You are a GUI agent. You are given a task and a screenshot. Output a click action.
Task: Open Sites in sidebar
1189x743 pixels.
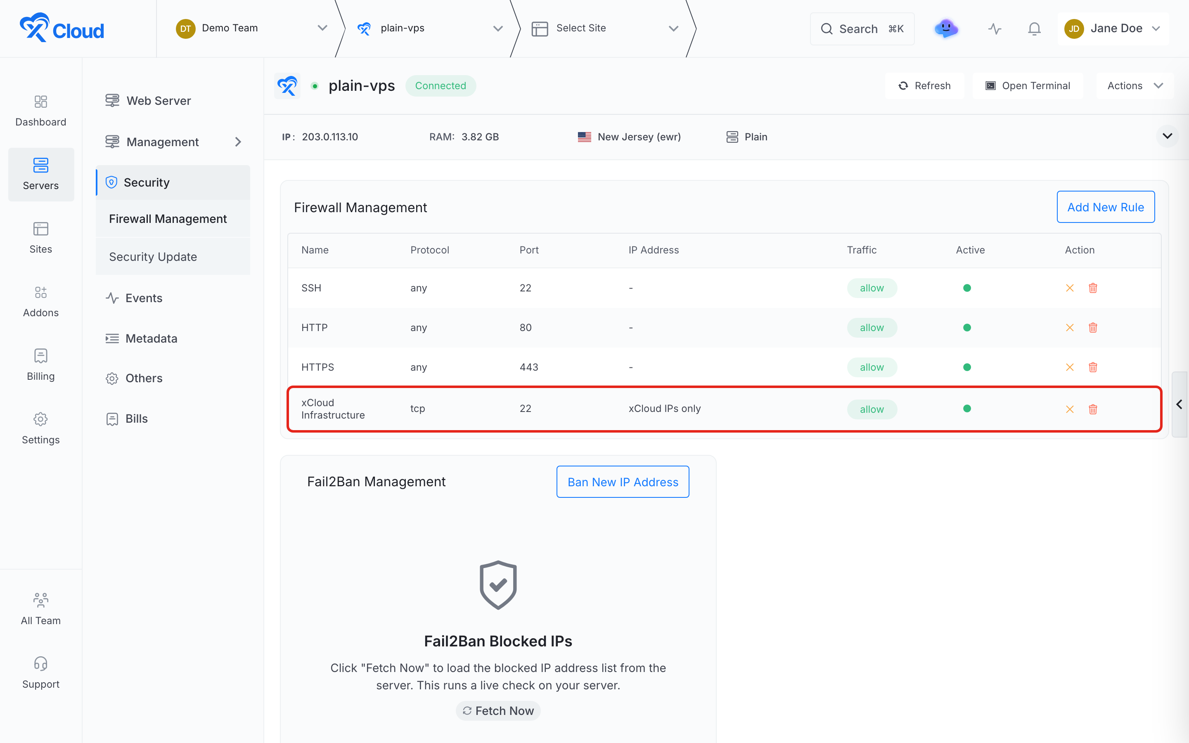click(41, 238)
